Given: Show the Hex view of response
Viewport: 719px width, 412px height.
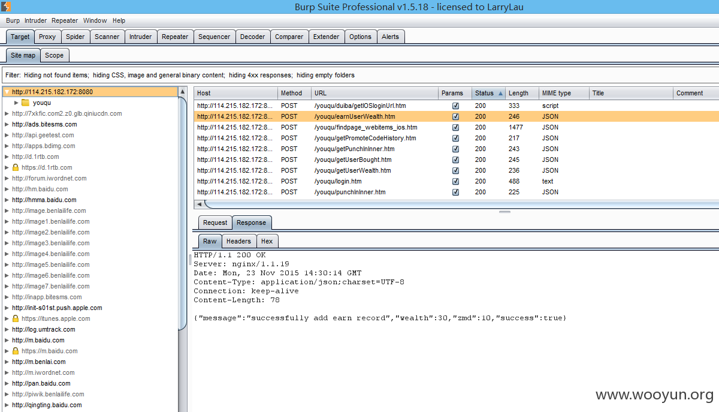Looking at the screenshot, I should point(267,241).
